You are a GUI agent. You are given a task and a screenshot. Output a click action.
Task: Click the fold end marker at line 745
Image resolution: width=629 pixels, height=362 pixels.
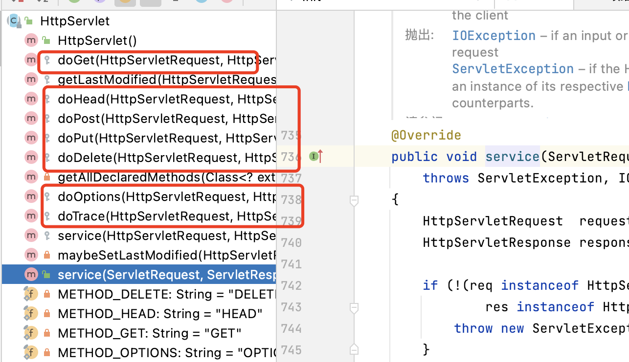354,350
